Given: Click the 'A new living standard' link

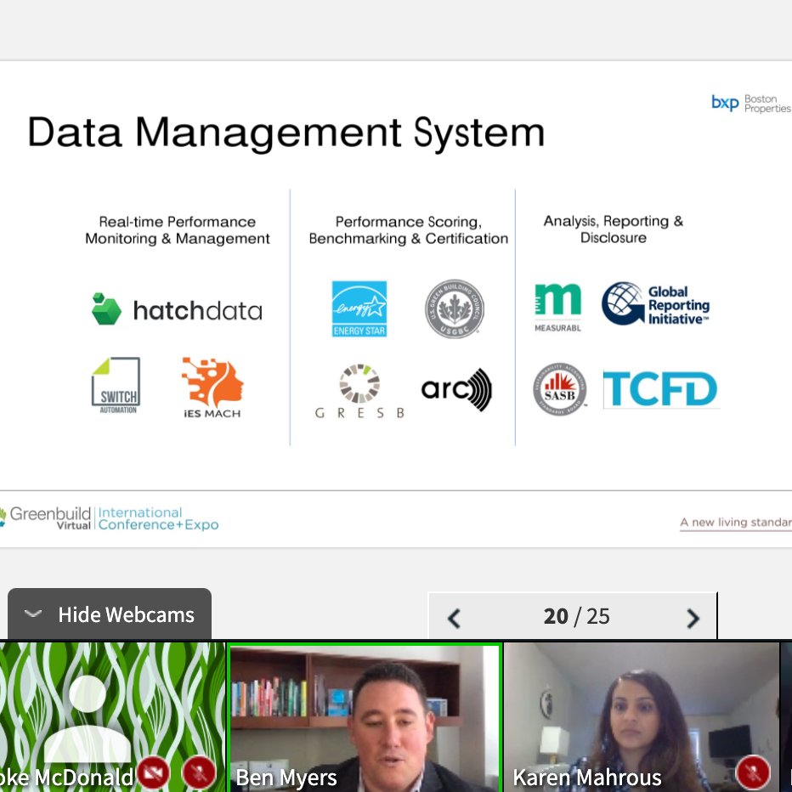Looking at the screenshot, I should [x=735, y=523].
